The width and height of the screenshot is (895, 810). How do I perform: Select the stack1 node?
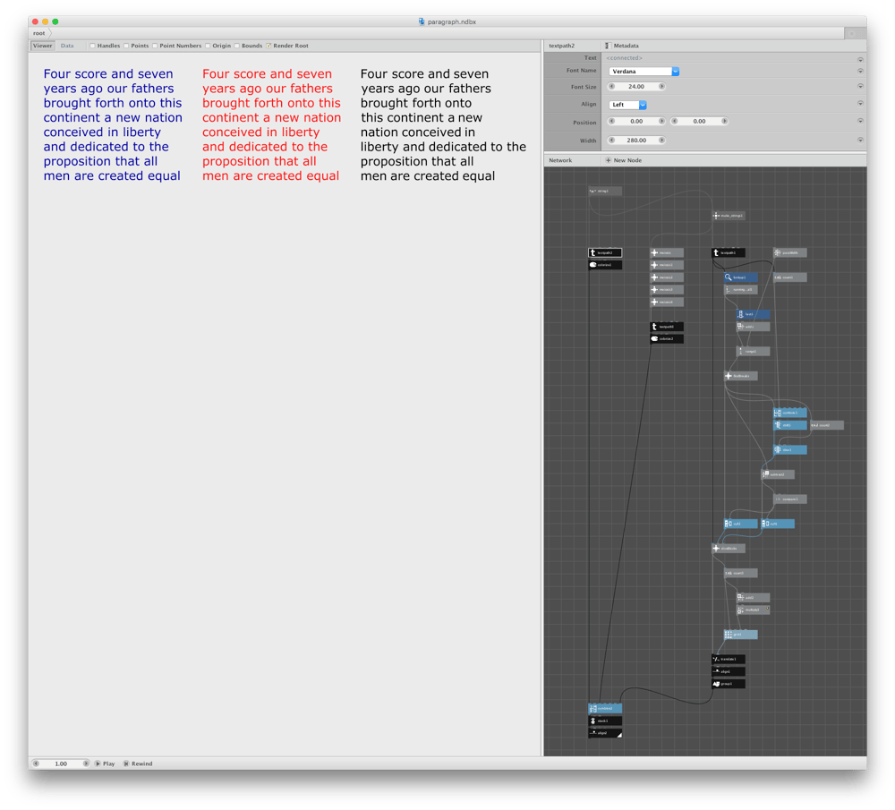[x=605, y=721]
